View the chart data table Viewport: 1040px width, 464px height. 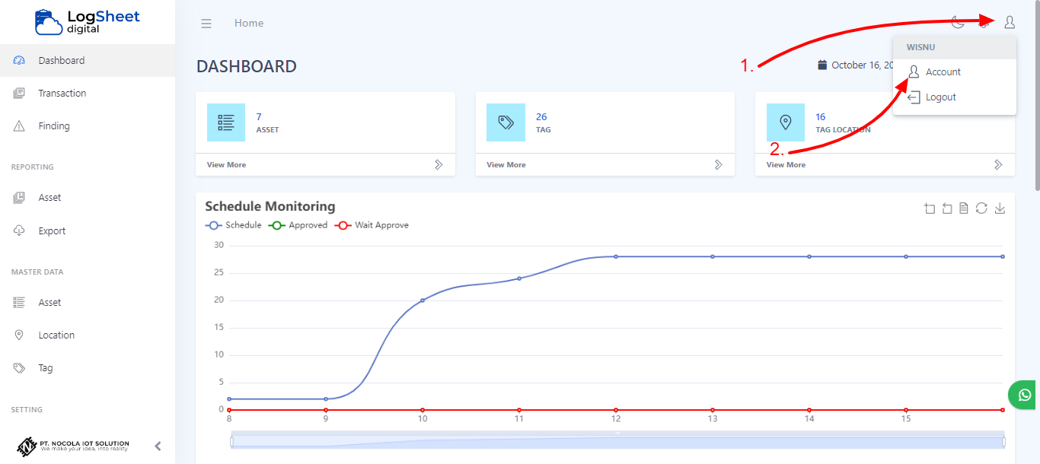(964, 208)
